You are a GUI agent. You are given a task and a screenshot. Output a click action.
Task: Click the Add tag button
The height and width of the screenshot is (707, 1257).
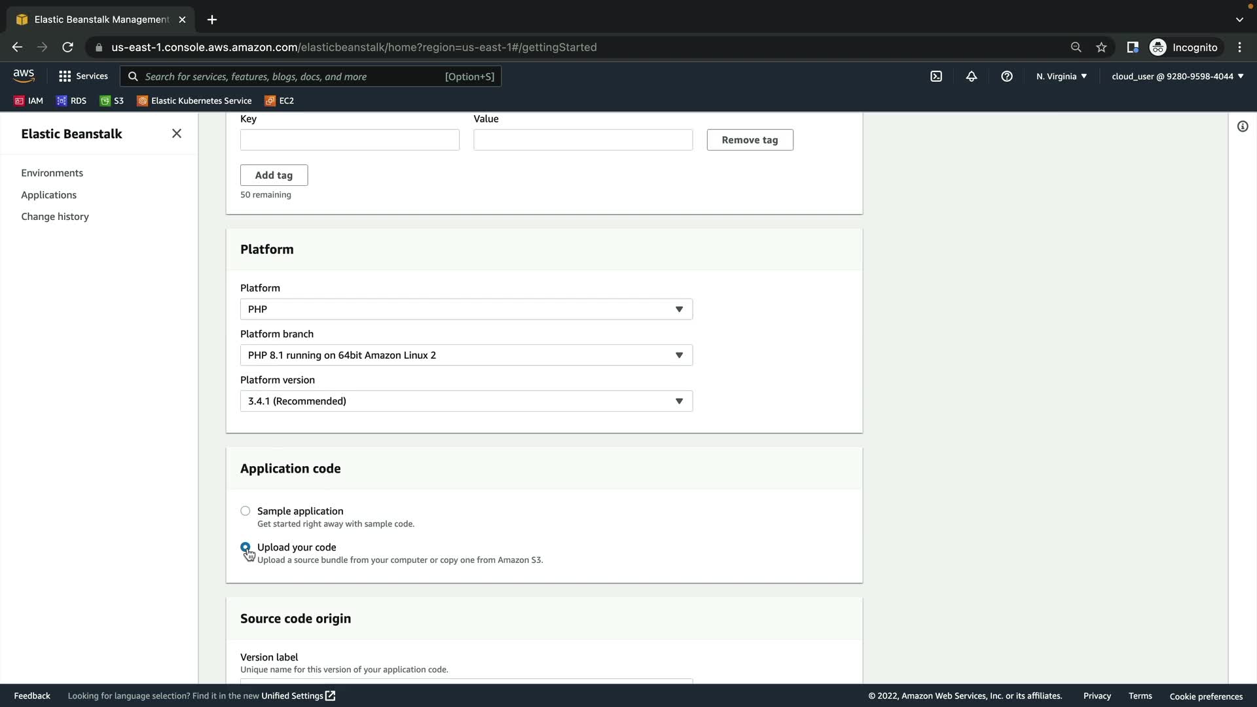(274, 175)
